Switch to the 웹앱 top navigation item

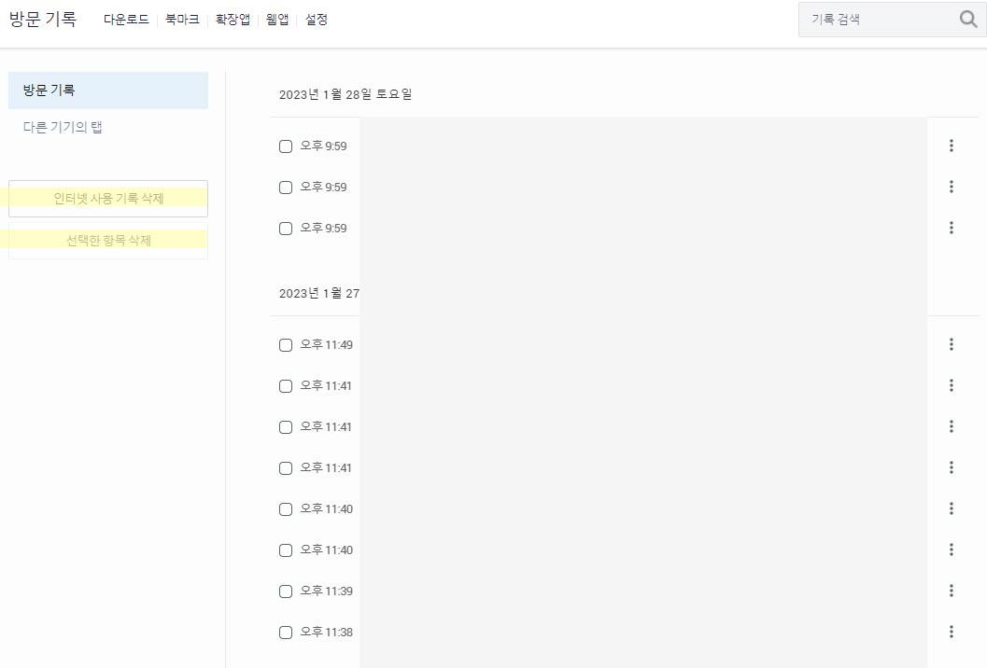pos(277,20)
